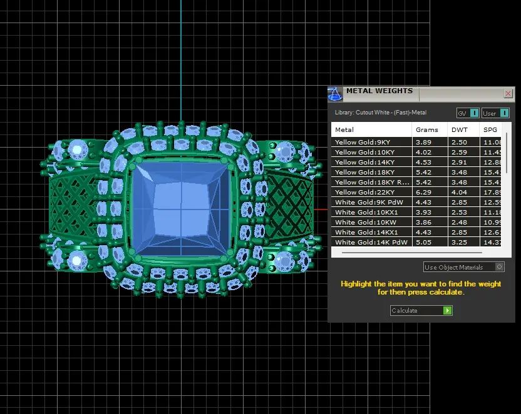Sort by the Grams column header
521x414 pixels.
click(x=430, y=129)
